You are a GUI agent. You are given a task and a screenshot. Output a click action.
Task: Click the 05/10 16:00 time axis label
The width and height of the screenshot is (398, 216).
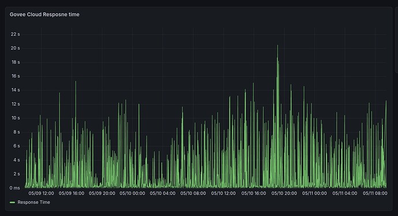254,193
